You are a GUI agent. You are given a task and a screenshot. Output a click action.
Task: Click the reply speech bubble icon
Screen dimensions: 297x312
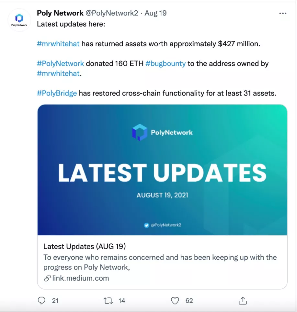(42, 301)
